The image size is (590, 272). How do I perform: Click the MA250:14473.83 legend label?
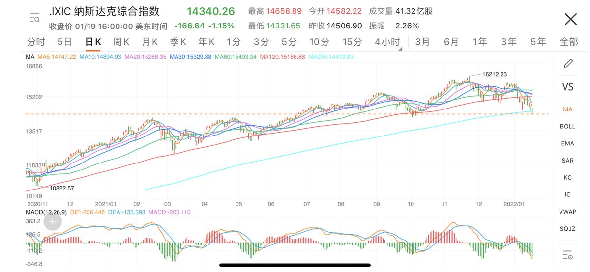(x=330, y=57)
